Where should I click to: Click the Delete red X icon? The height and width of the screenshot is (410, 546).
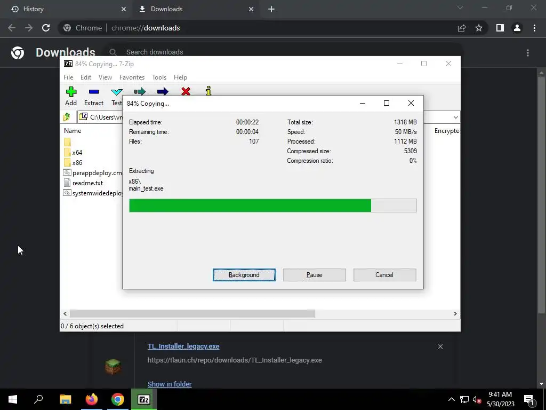[x=186, y=91]
